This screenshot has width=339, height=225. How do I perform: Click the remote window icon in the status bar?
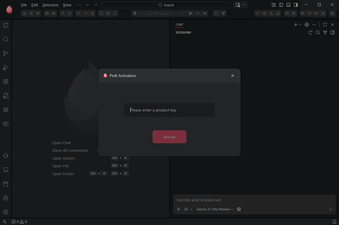pyautogui.click(x=4, y=222)
